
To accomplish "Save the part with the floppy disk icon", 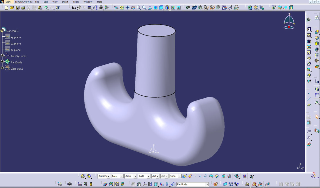I will pyautogui.click(x=17, y=8).
